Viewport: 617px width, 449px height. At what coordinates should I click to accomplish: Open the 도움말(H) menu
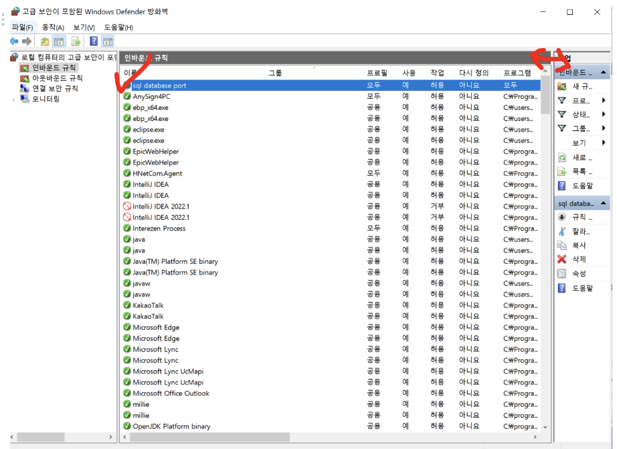coord(118,27)
